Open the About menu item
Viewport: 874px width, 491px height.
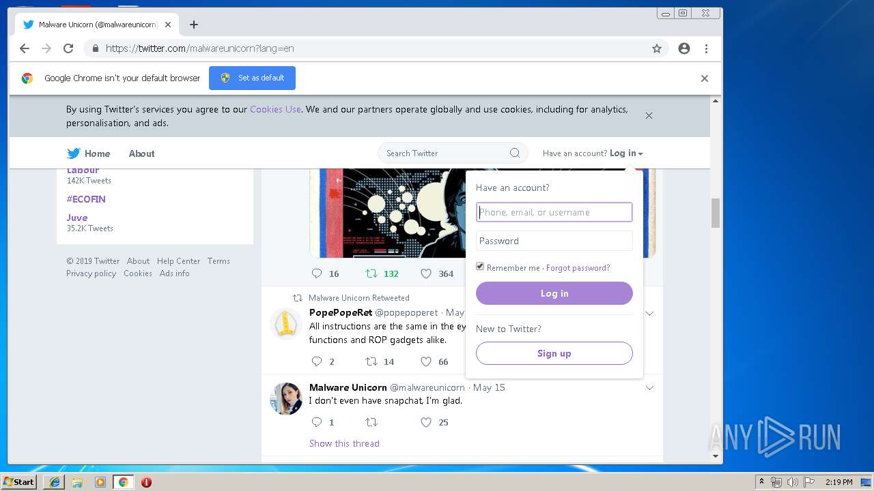pyautogui.click(x=142, y=153)
